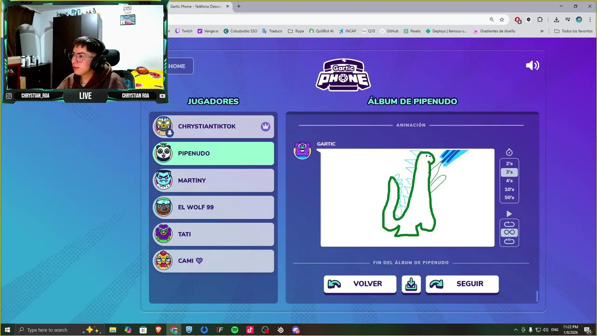Open browser downloads icon
Viewport: 597px width, 336px height.
(x=556, y=20)
